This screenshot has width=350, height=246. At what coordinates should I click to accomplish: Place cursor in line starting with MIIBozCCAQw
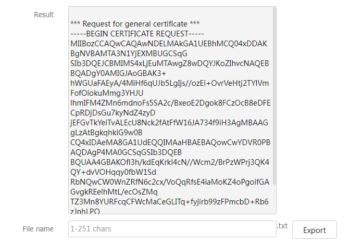tap(169, 44)
